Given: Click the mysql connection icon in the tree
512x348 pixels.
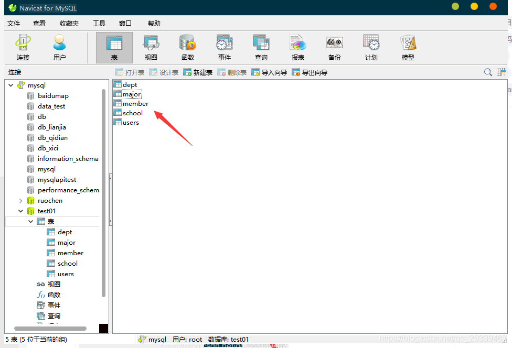Looking at the screenshot, I should click(x=21, y=85).
